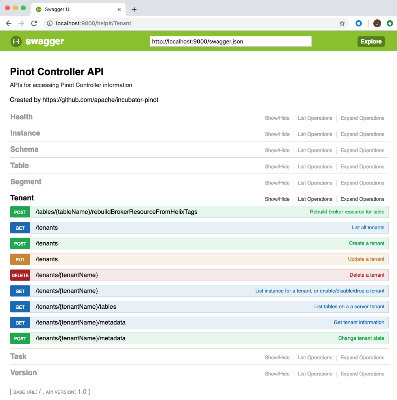Click the site info icon in the address bar

[x=50, y=23]
